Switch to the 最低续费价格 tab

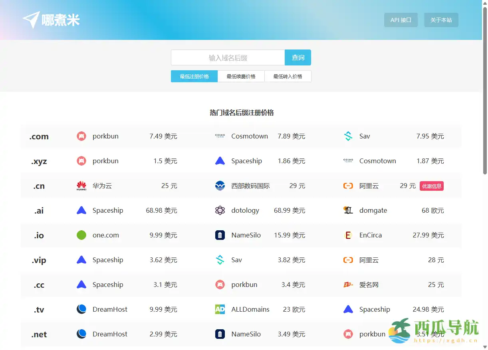pos(241,76)
